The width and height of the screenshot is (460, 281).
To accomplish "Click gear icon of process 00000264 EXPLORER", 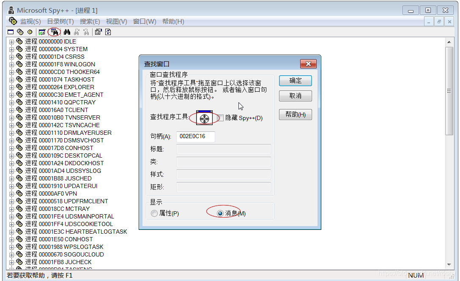I will point(19,87).
